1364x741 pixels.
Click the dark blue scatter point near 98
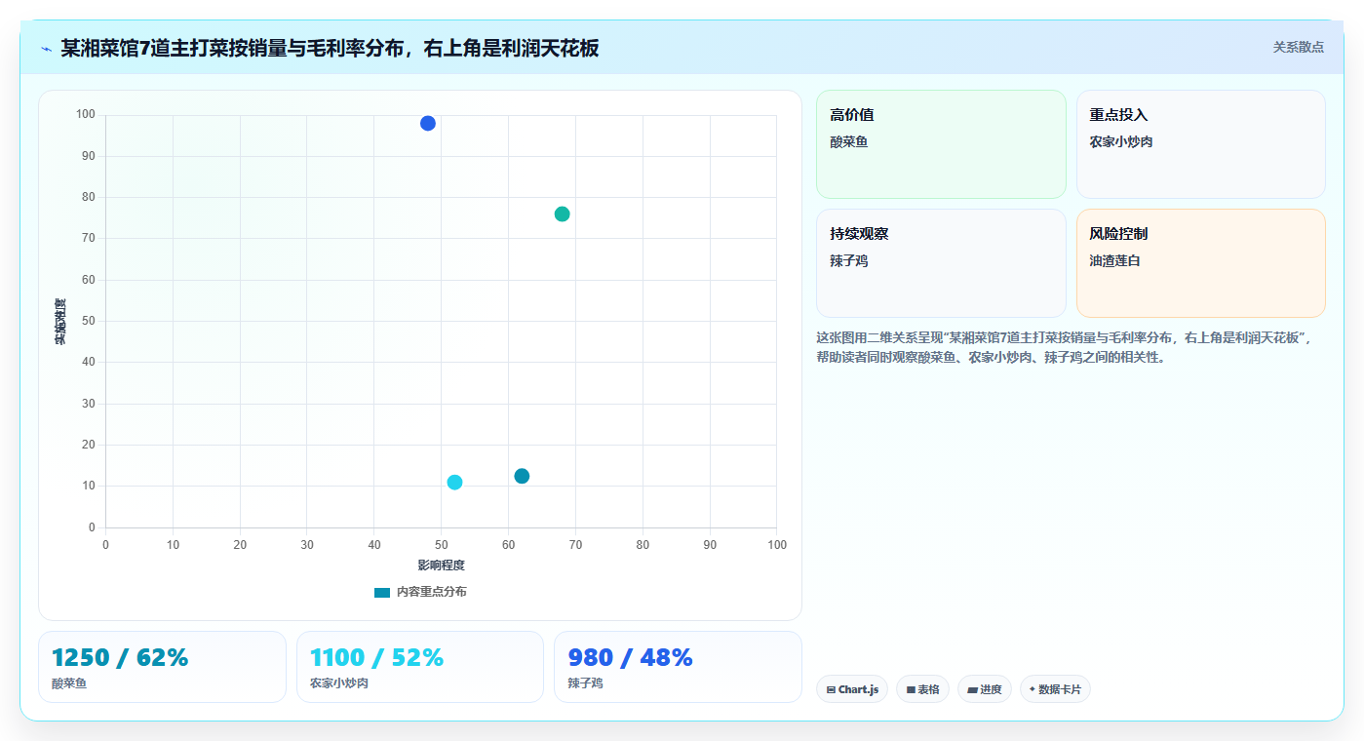[x=427, y=123]
